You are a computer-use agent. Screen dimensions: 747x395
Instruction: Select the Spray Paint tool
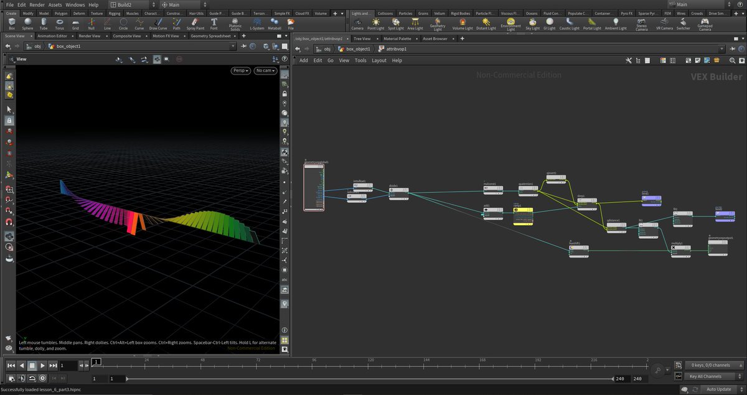(x=195, y=24)
